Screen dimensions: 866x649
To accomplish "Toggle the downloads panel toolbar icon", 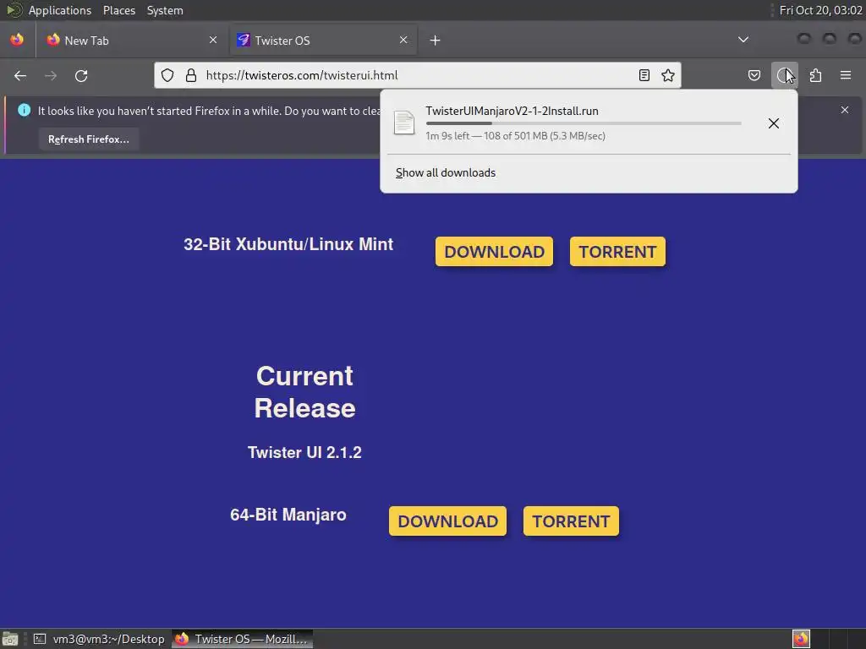I will (x=784, y=75).
